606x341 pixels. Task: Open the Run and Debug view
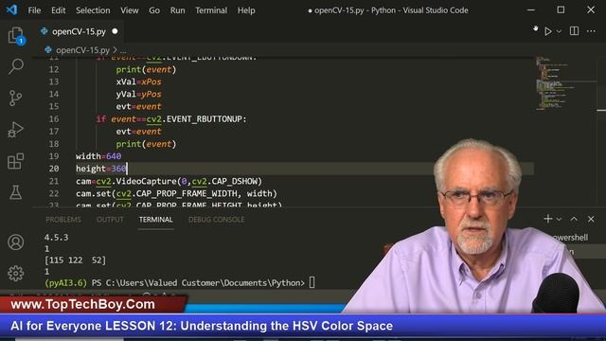pyautogui.click(x=15, y=130)
